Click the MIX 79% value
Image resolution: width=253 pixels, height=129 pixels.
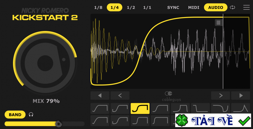[x=46, y=101]
